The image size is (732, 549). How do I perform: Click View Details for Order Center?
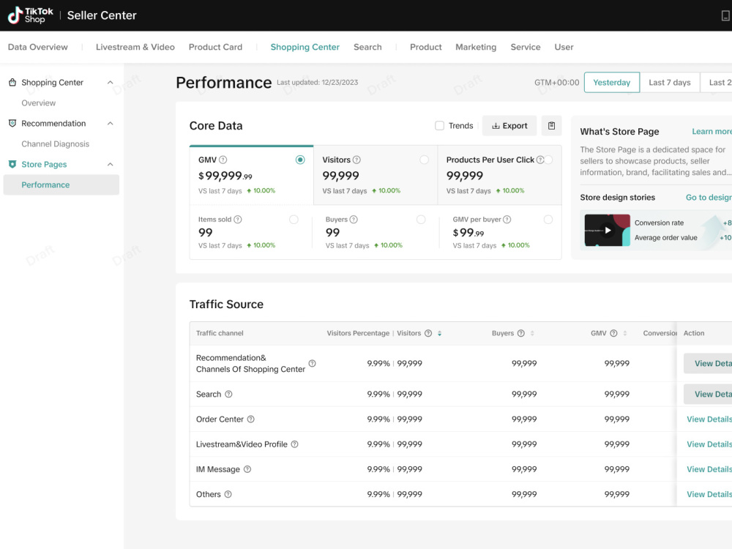click(x=709, y=419)
